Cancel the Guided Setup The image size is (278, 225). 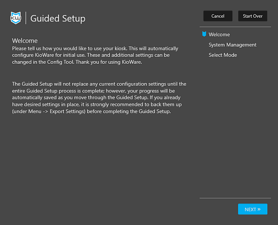point(218,16)
